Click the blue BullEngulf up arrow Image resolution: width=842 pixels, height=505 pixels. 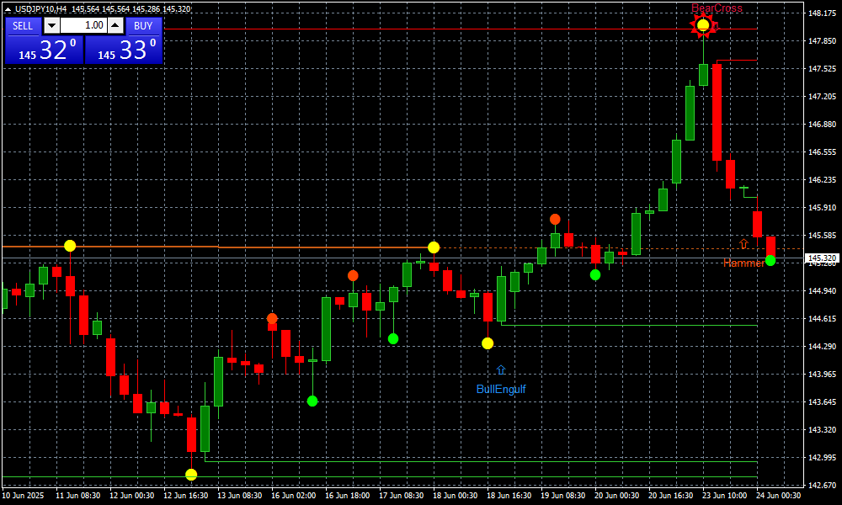(x=501, y=369)
